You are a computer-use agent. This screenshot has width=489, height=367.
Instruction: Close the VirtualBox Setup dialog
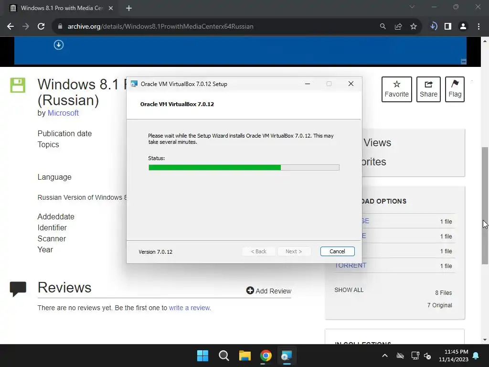point(351,84)
